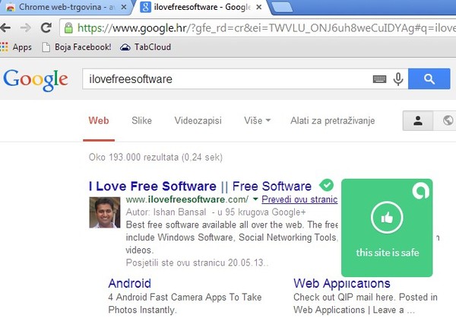Viewport: 456px width, 325px height.
Task: Open the Apps shortcut in bookmarks bar
Action: click(17, 47)
